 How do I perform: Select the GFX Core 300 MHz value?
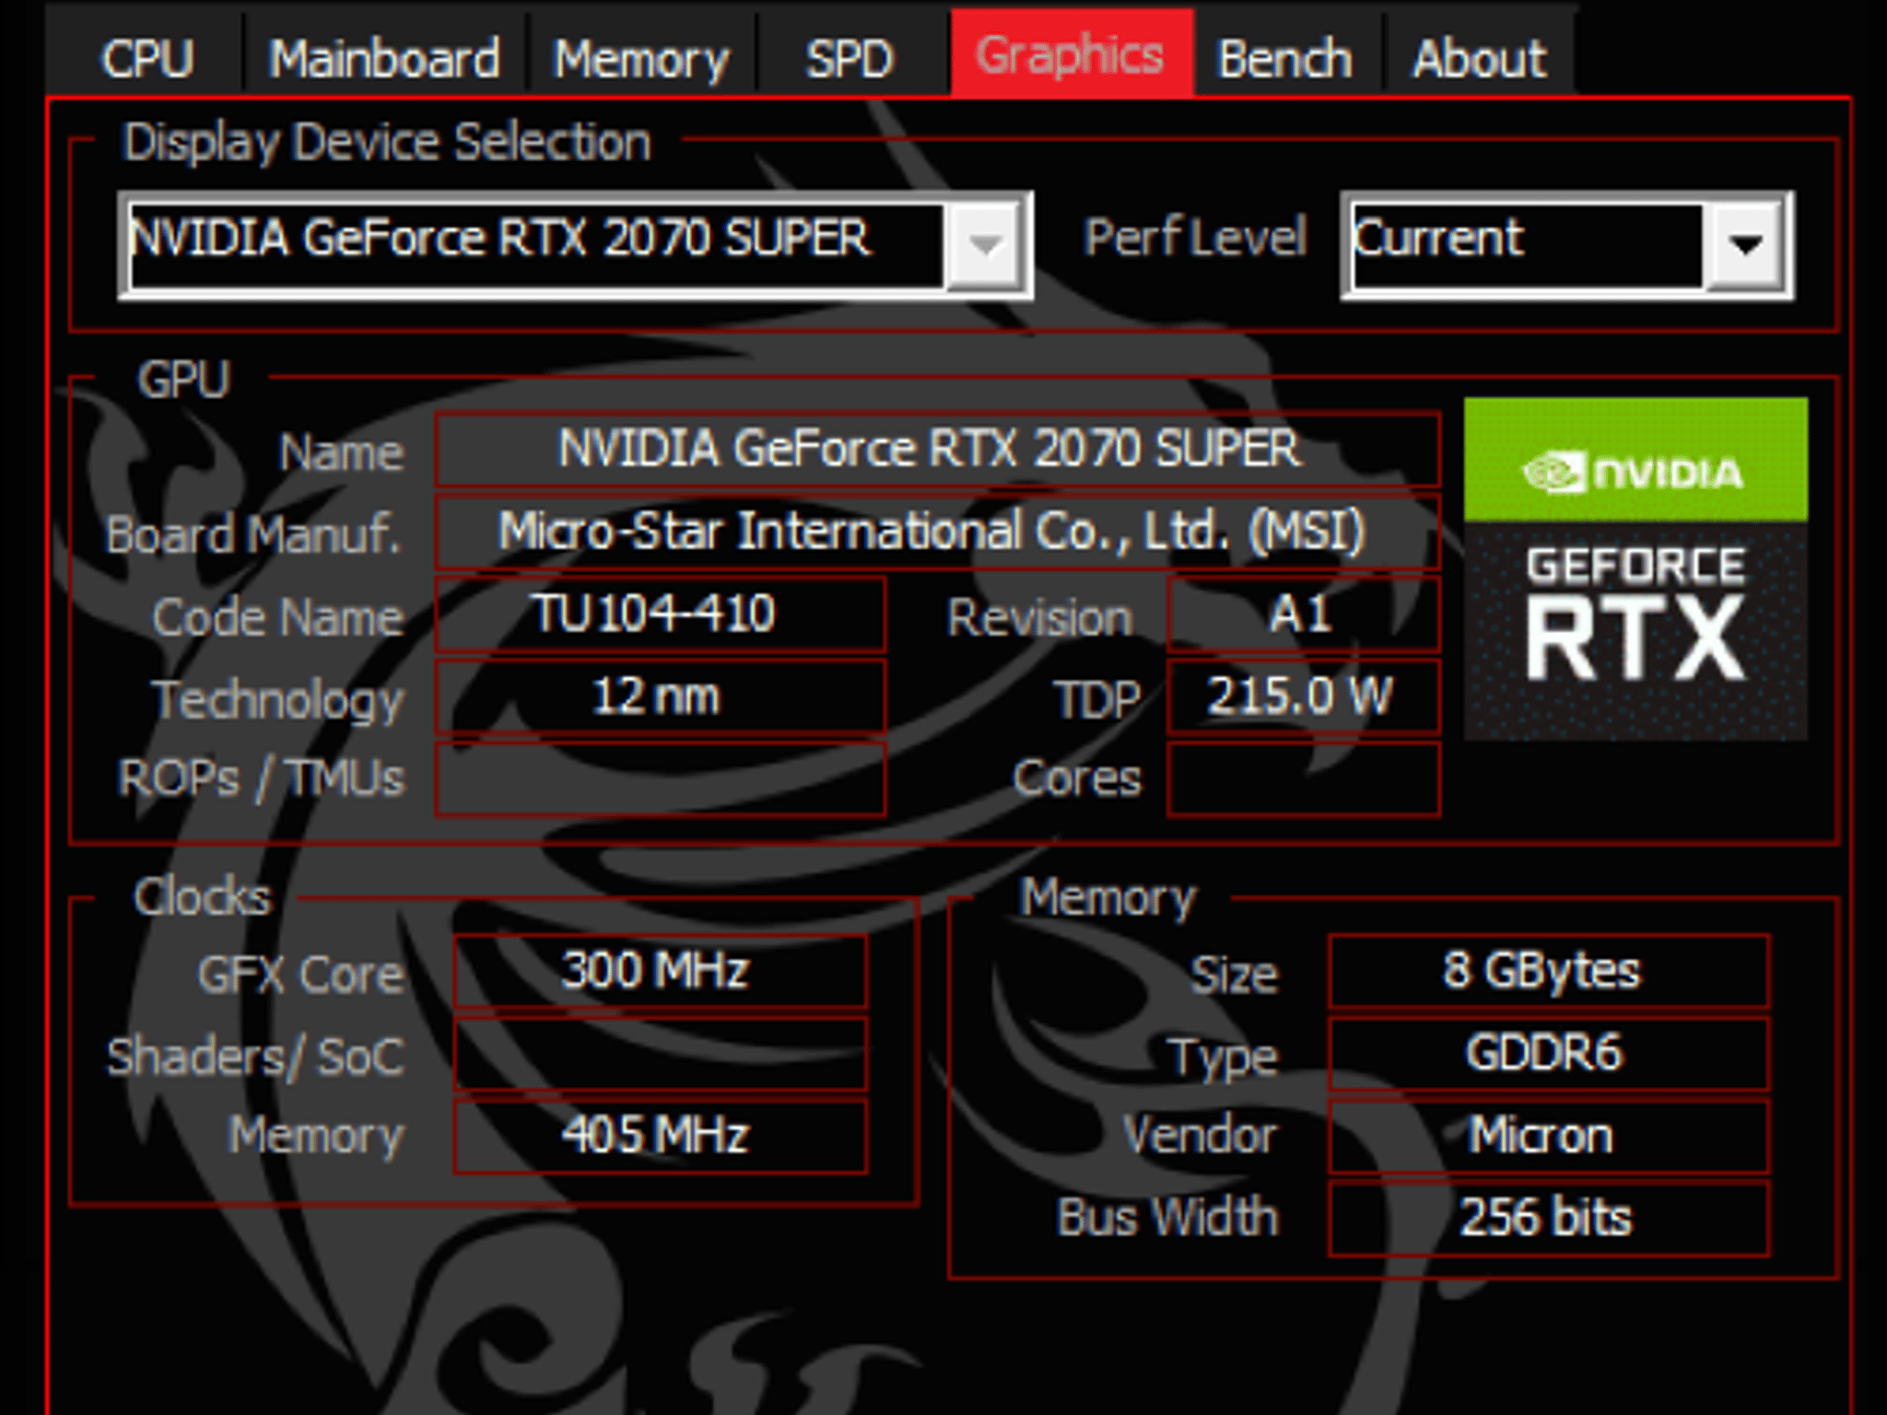coord(660,971)
